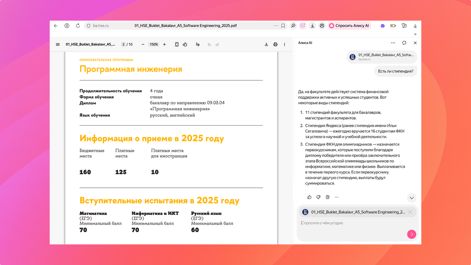Click the Продолжительность обучения label
The height and width of the screenshot is (265, 471).
pyautogui.click(x=111, y=91)
